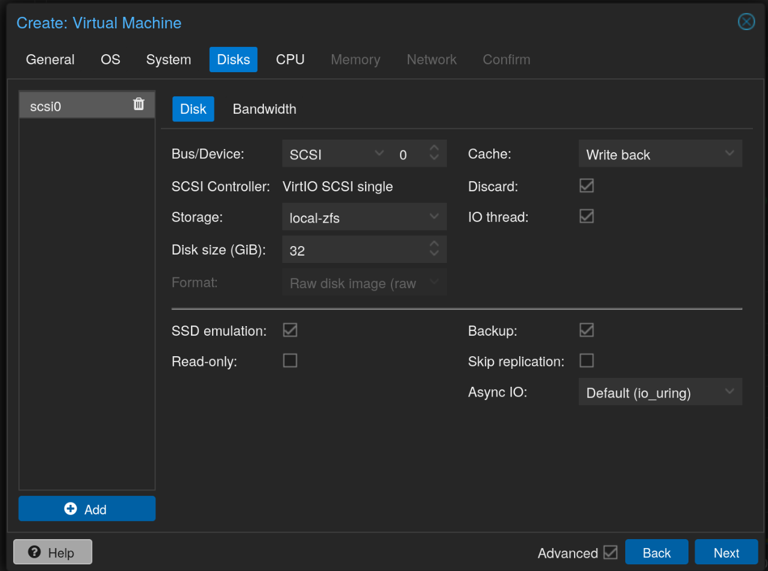Go to the CPU tab

click(290, 59)
